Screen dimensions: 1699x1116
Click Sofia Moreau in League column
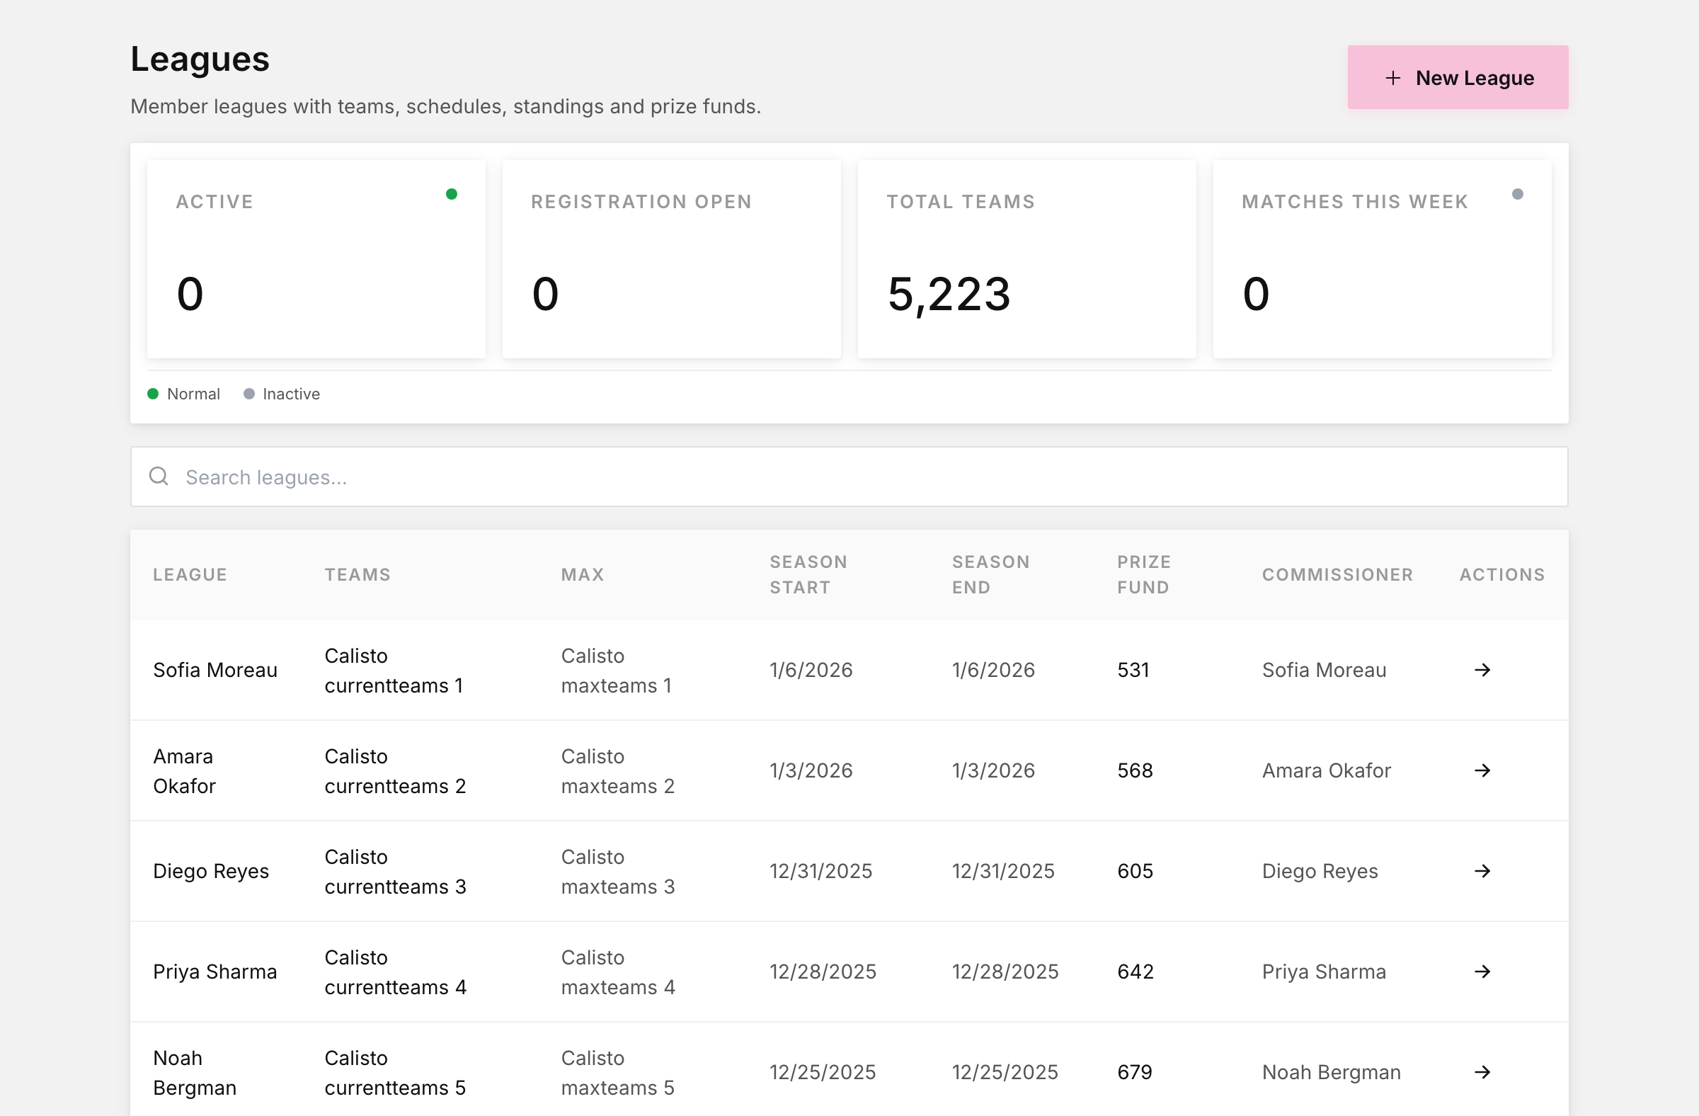point(215,670)
